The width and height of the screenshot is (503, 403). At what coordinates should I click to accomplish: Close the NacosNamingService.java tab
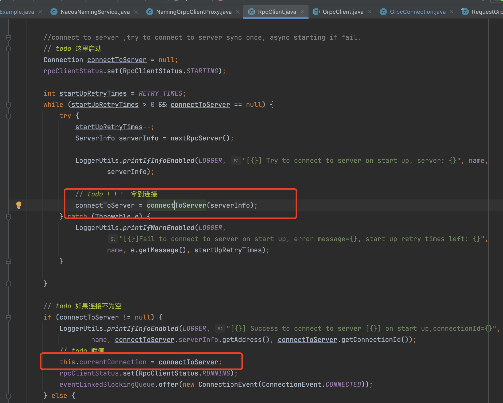click(x=136, y=12)
